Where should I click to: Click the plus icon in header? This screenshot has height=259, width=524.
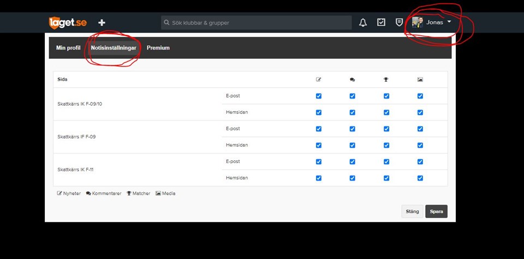pos(102,22)
